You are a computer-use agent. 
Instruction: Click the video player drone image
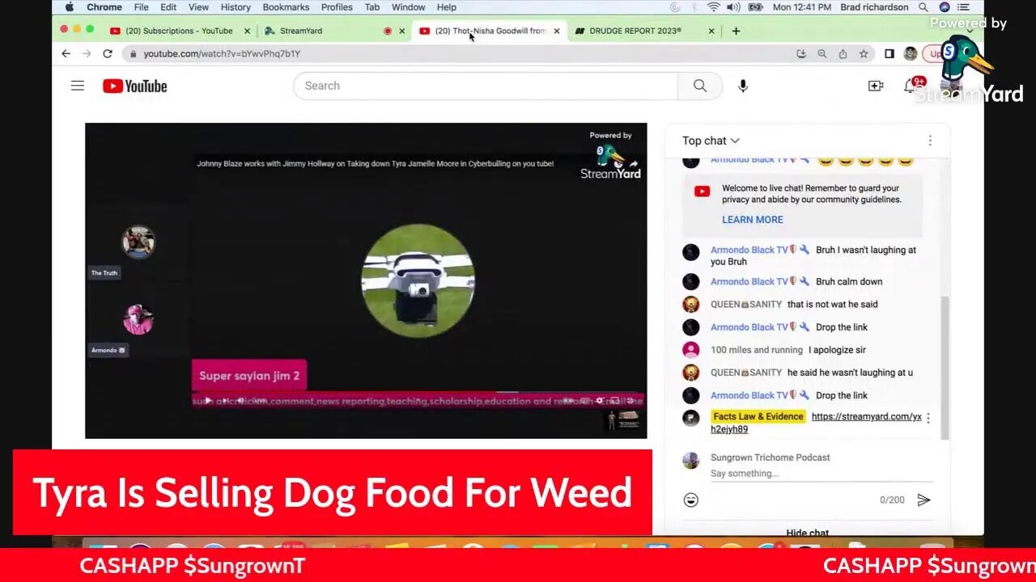point(418,280)
